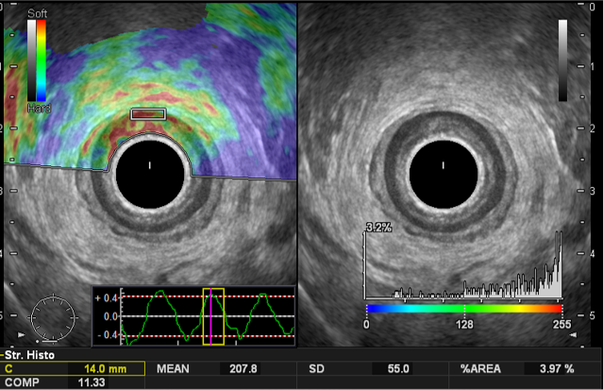603x390 pixels.
Task: Click the black probe center in left image
Action: 151,167
